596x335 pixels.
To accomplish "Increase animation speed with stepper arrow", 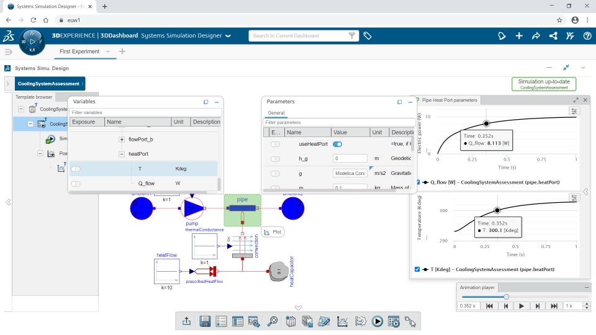I will click(587, 304).
